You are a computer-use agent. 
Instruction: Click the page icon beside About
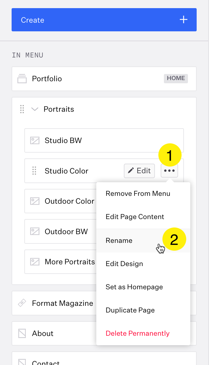click(22, 333)
